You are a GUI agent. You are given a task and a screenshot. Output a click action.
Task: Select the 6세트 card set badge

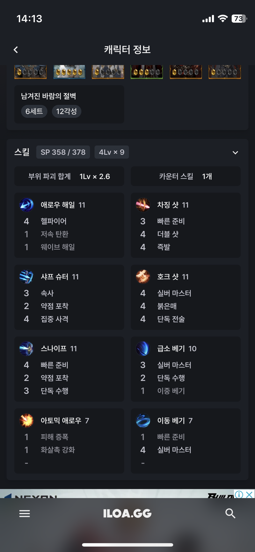(34, 111)
